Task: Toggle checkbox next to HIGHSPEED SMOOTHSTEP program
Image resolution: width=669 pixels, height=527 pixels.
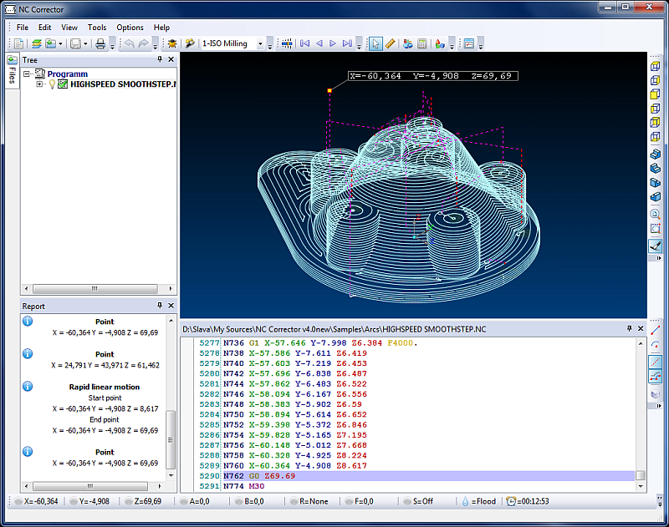Action: click(63, 84)
